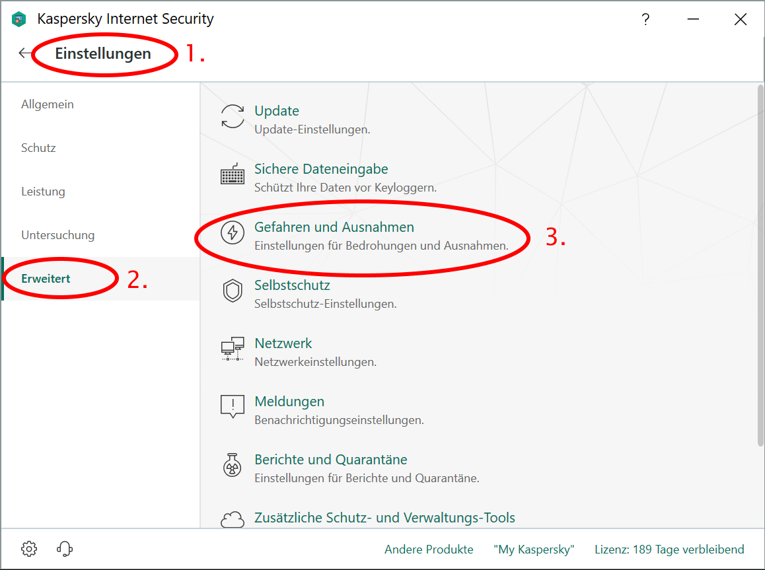Viewport: 765px width, 570px height.
Task: Click "Einstellungen für Berichte und Quarantäne." text
Action: (x=367, y=478)
